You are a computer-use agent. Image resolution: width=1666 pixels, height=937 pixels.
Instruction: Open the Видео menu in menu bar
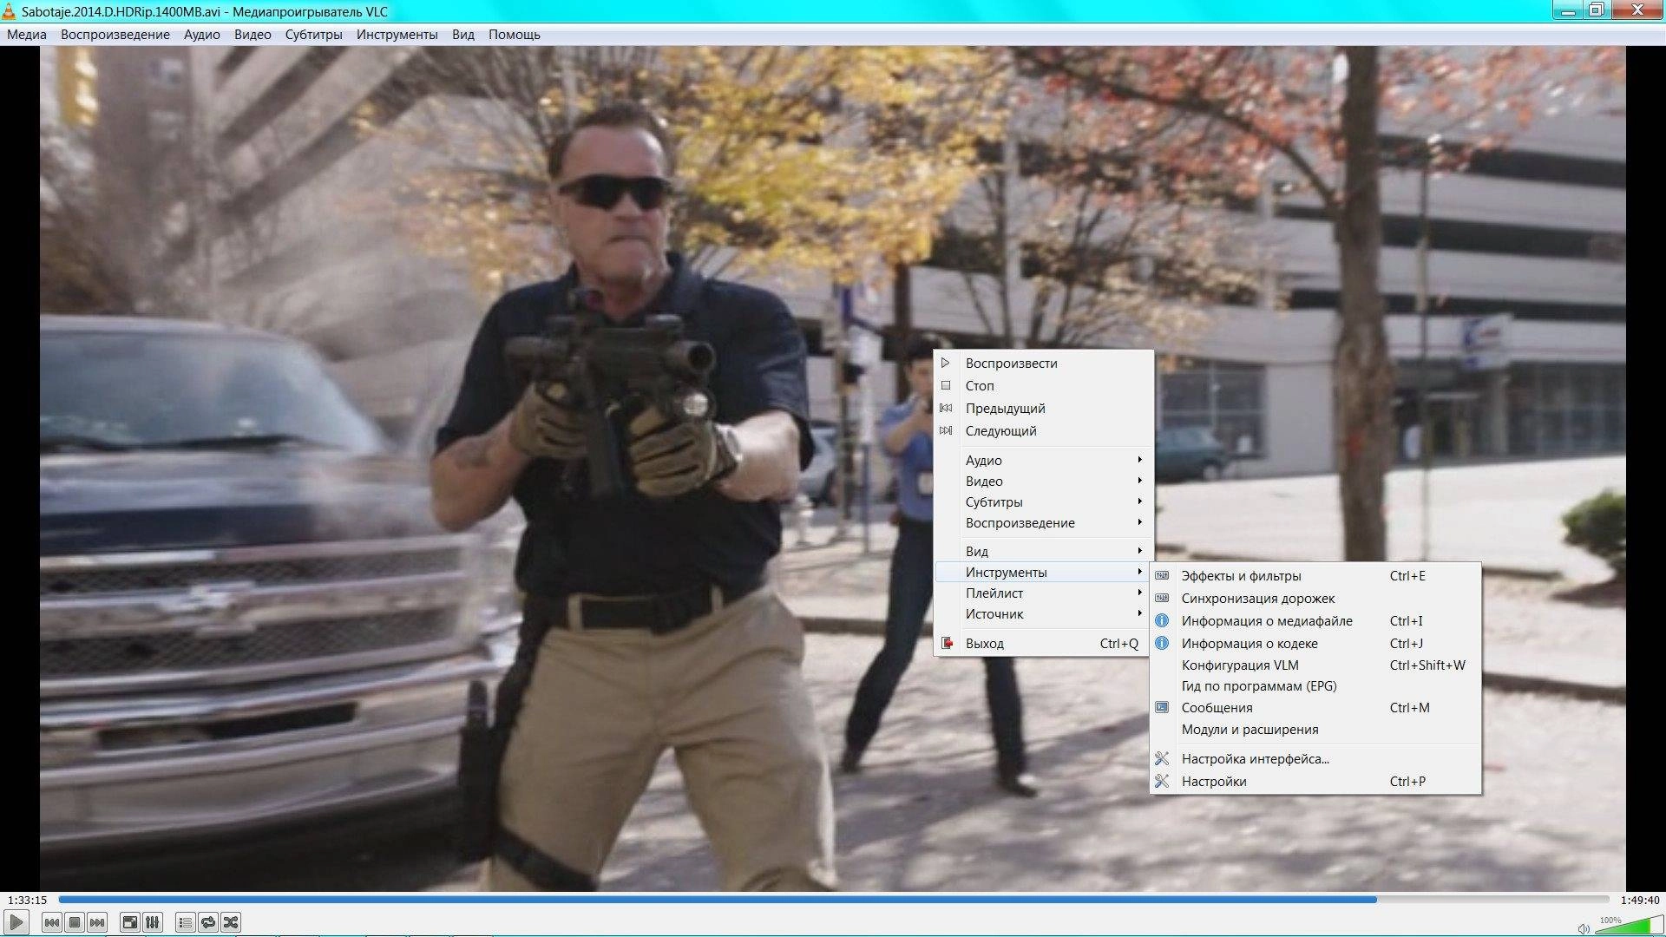253,35
